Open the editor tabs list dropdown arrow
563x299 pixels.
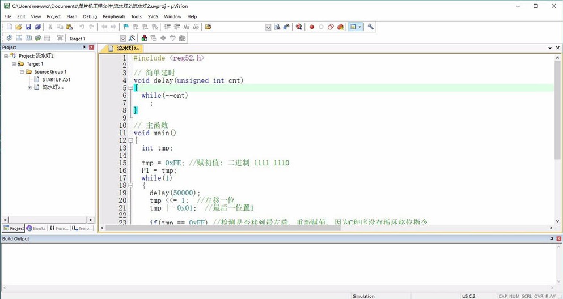[550, 48]
